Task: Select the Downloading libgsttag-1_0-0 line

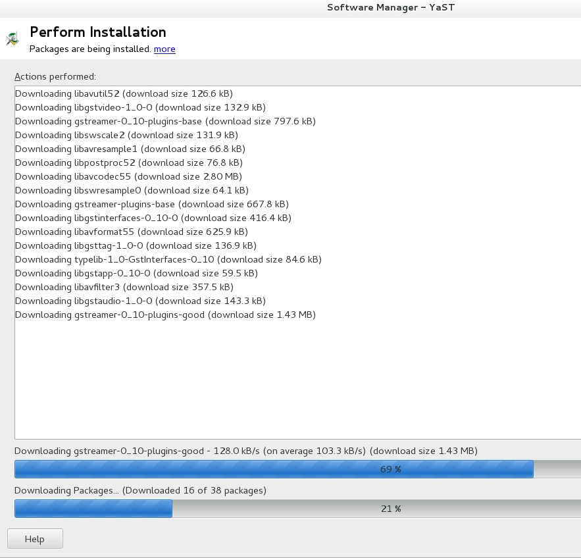Action: tap(136, 245)
